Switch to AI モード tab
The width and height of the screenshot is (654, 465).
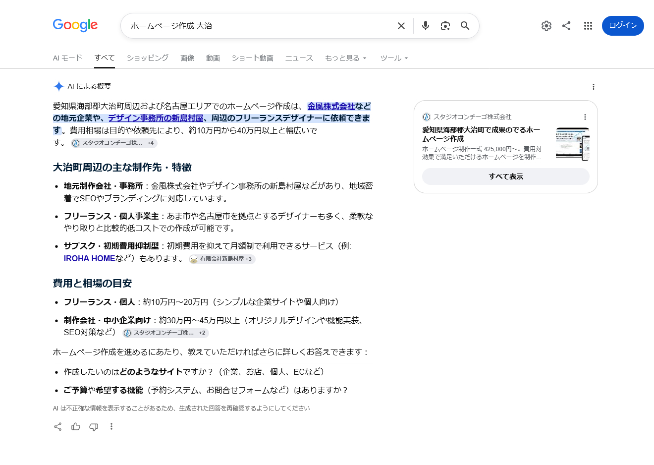coord(67,58)
